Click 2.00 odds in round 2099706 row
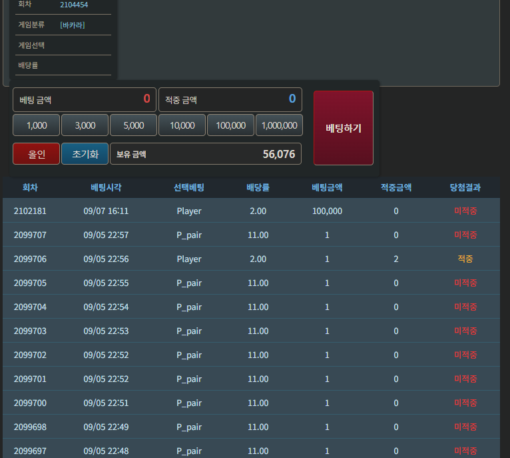Screen dimensions: 510x458 (x=258, y=259)
